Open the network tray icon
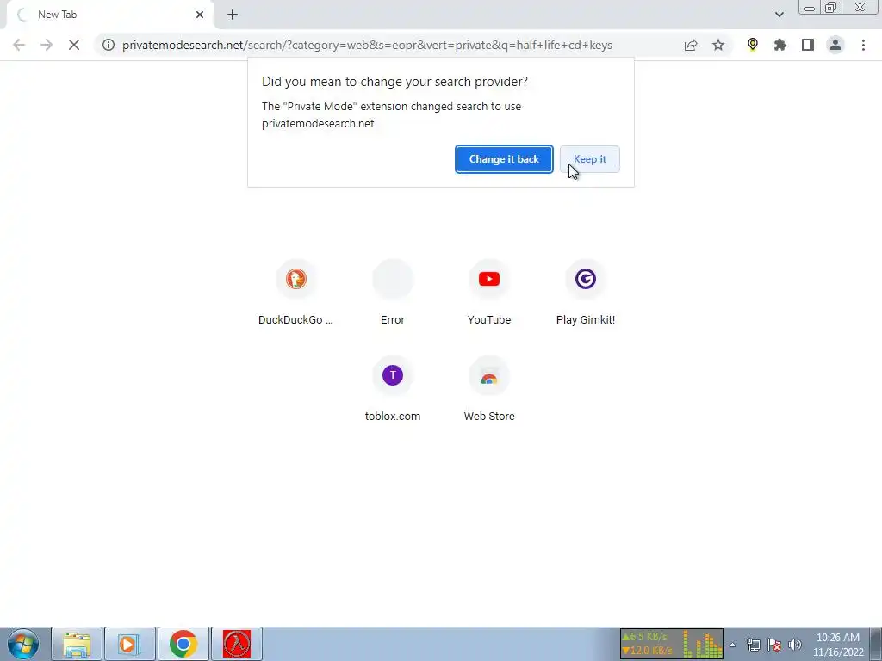This screenshot has height=661, width=882. click(x=753, y=645)
